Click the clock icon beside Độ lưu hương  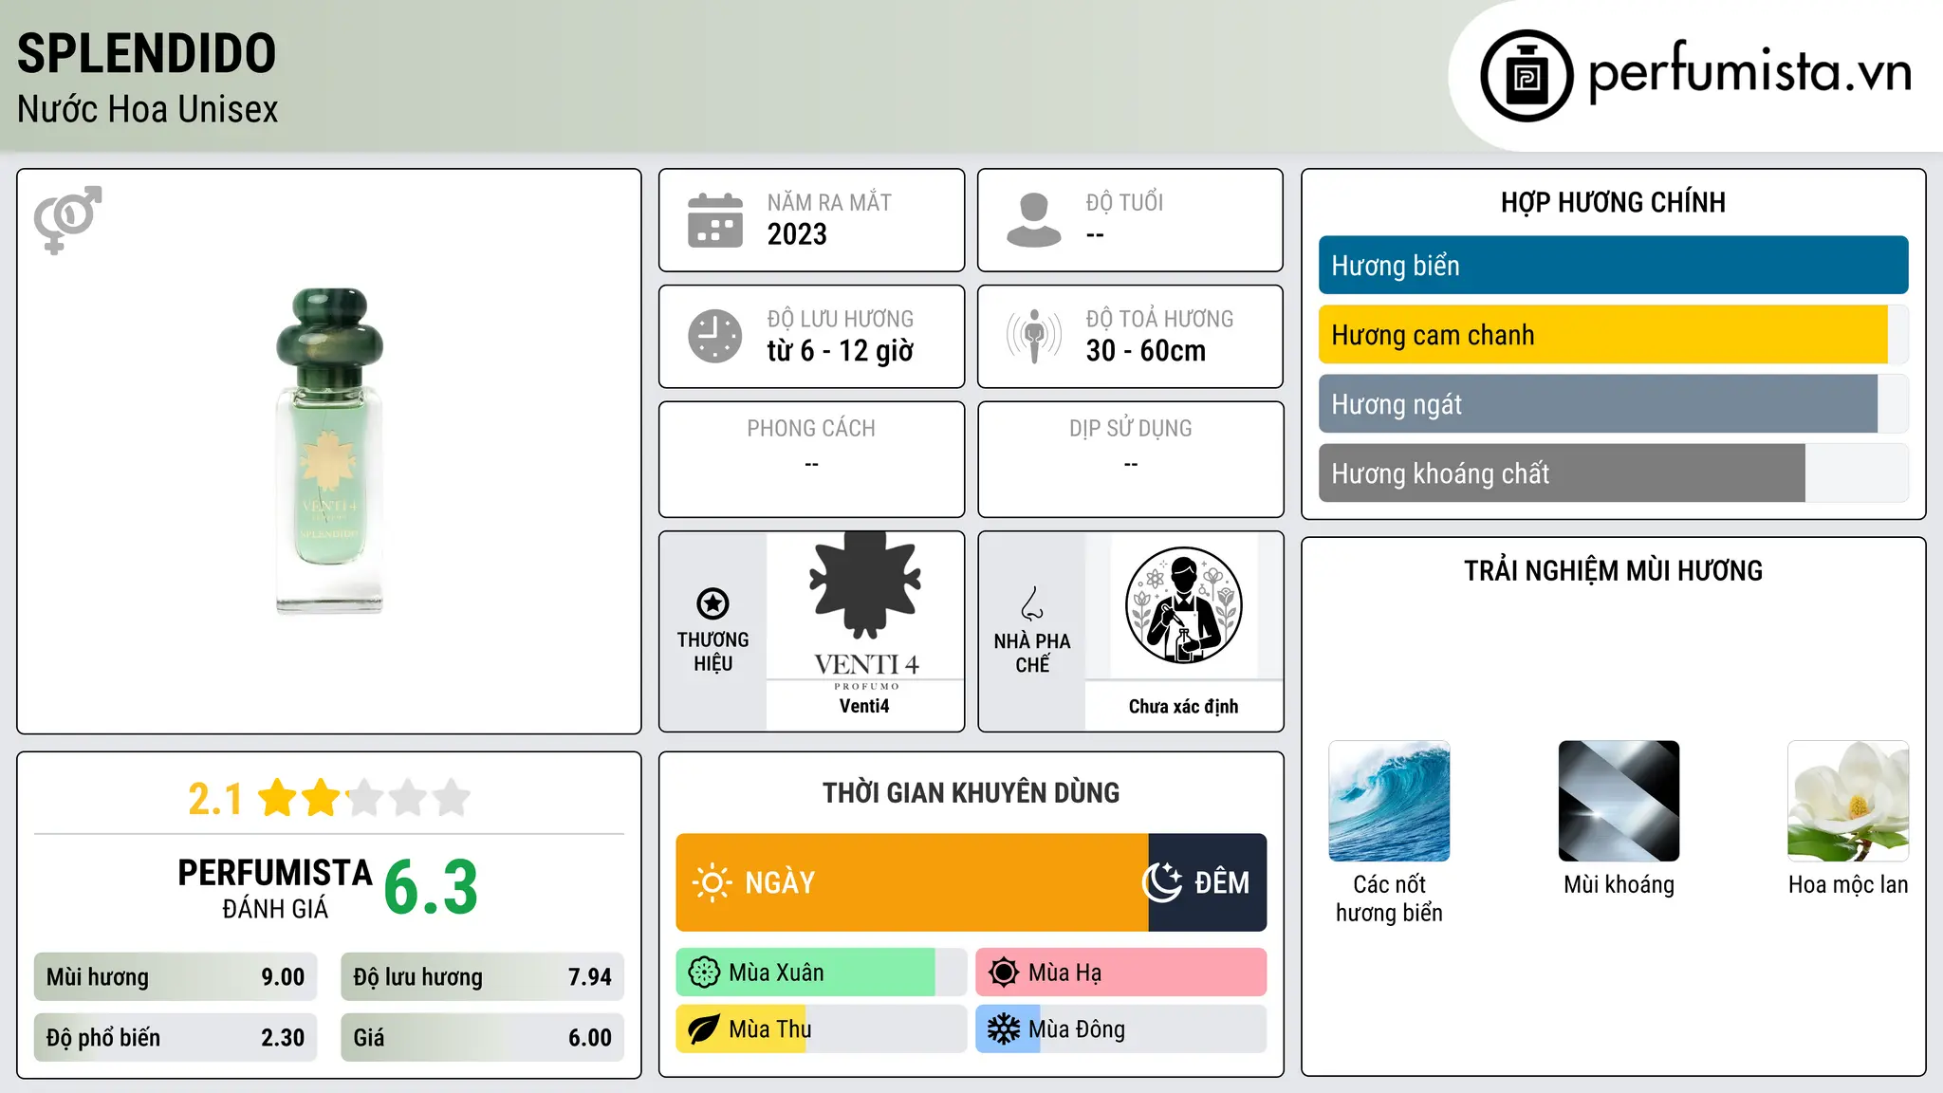(x=715, y=336)
